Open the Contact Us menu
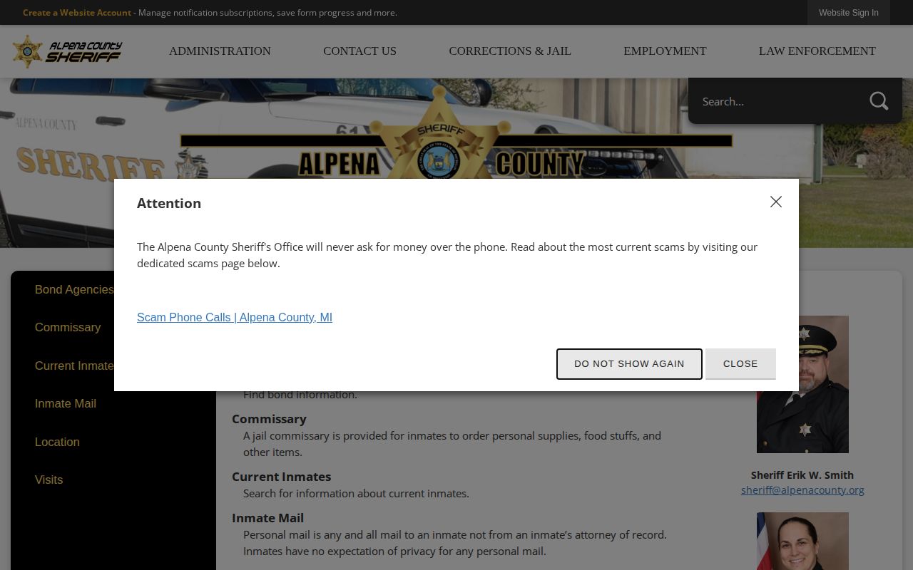The height and width of the screenshot is (570, 913). (x=359, y=51)
